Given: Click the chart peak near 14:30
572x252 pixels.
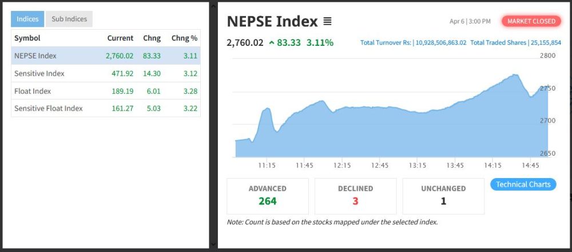Looking at the screenshot, I should click(x=515, y=75).
